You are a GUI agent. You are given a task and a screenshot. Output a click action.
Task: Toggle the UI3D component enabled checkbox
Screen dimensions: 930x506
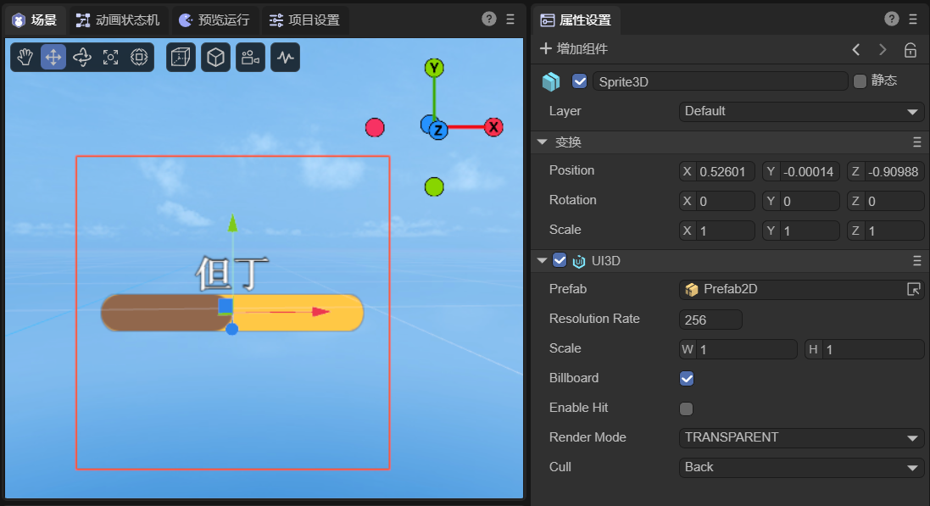point(560,260)
